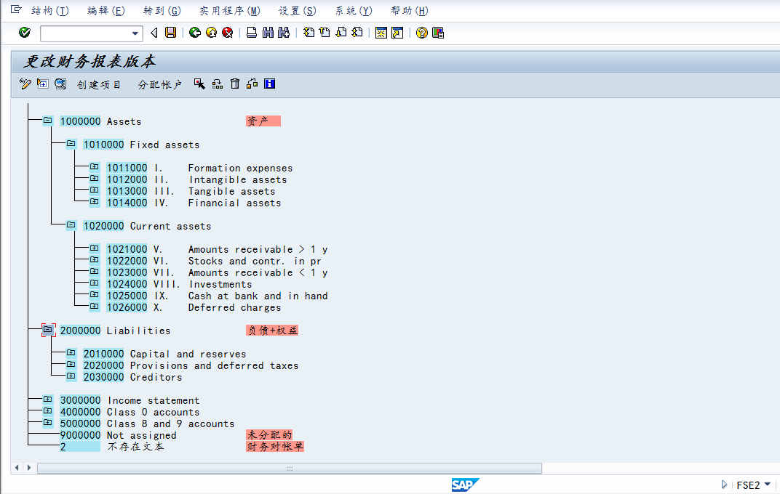Select the 1024000 Investments item
The width and height of the screenshot is (780, 494).
[x=180, y=285]
